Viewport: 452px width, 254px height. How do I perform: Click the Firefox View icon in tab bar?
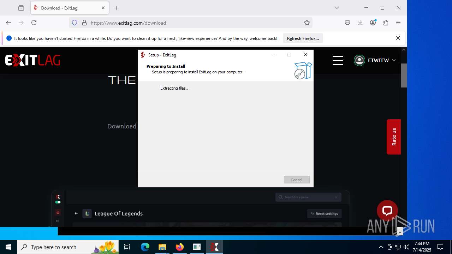pyautogui.click(x=21, y=8)
